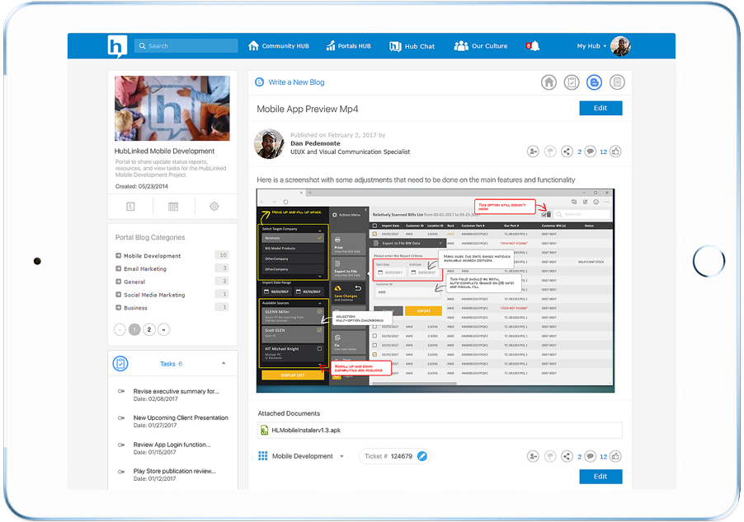The image size is (744, 522).
Task: Open task Review App Login function...
Action: click(172, 445)
